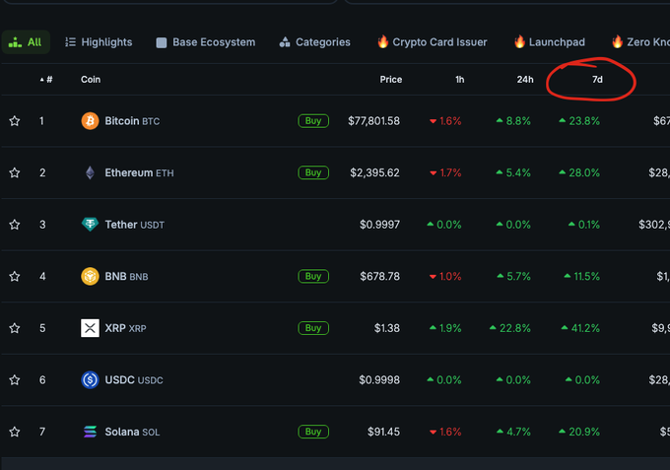Screen dimensions: 670x470
Task: Click the Buy button for Solana
Action: click(313, 432)
